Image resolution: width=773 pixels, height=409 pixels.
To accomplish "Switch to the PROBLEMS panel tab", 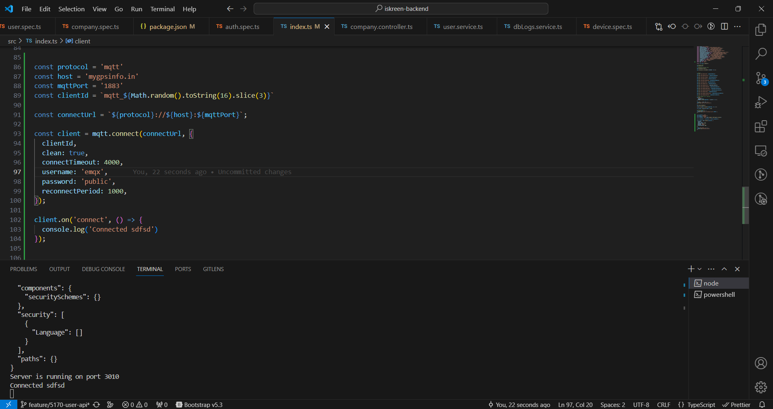I will coord(23,269).
